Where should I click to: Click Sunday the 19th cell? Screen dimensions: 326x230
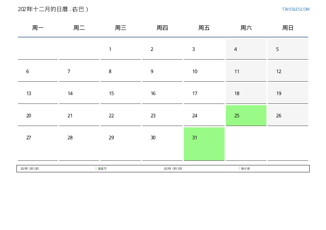[x=288, y=93]
